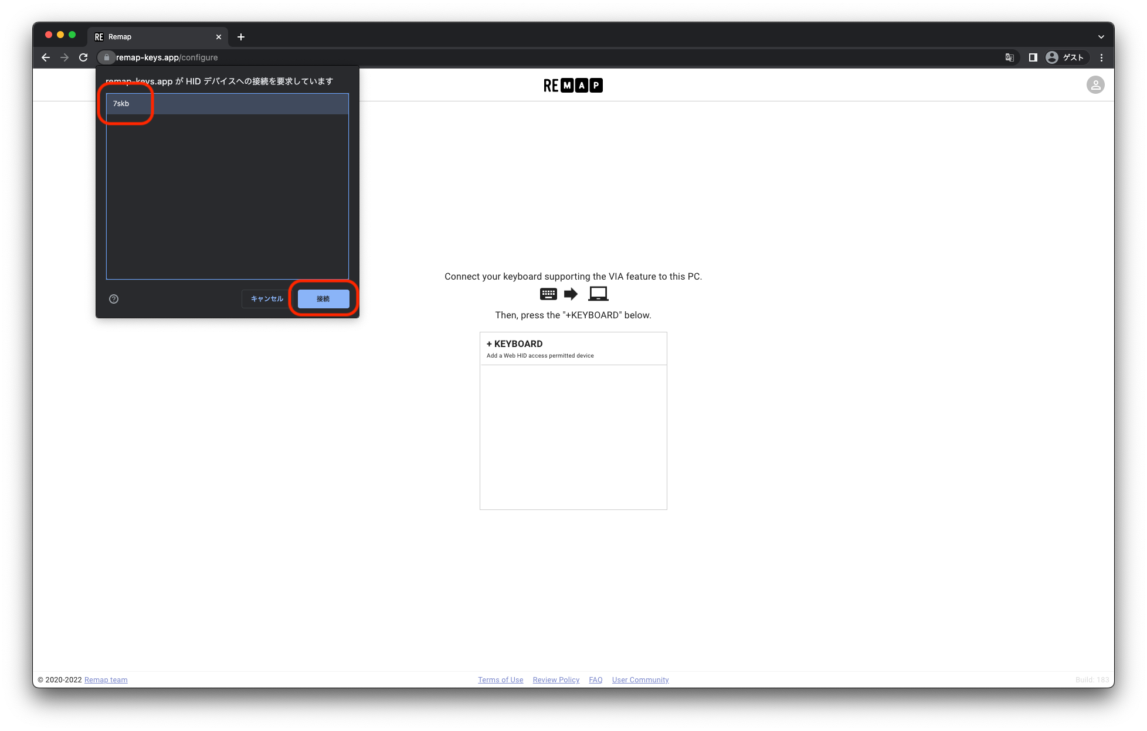
Task: Open the Chrome three-dot menu
Action: tap(1101, 57)
